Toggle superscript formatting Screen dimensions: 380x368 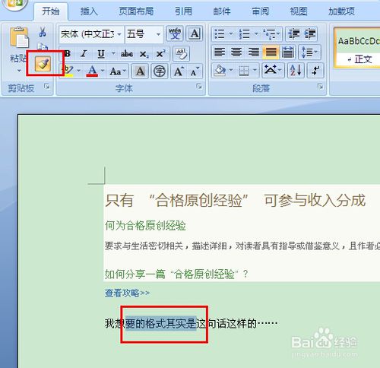coord(160,54)
